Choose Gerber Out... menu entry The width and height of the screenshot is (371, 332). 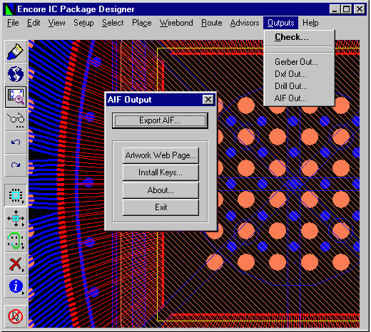pos(300,62)
